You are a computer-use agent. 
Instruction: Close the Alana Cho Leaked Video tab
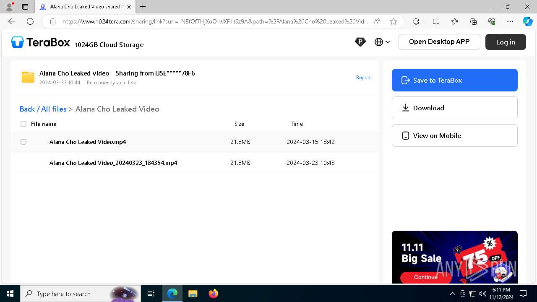pyautogui.click(x=129, y=7)
